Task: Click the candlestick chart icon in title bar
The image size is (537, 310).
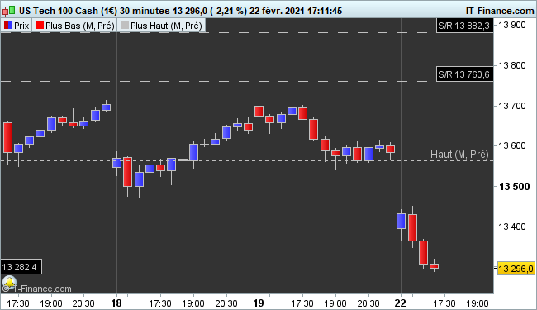Action: click(x=8, y=10)
